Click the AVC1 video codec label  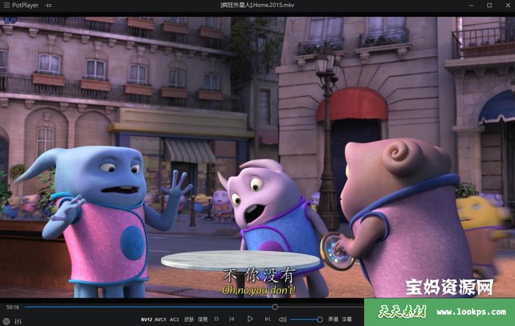[x=160, y=319]
